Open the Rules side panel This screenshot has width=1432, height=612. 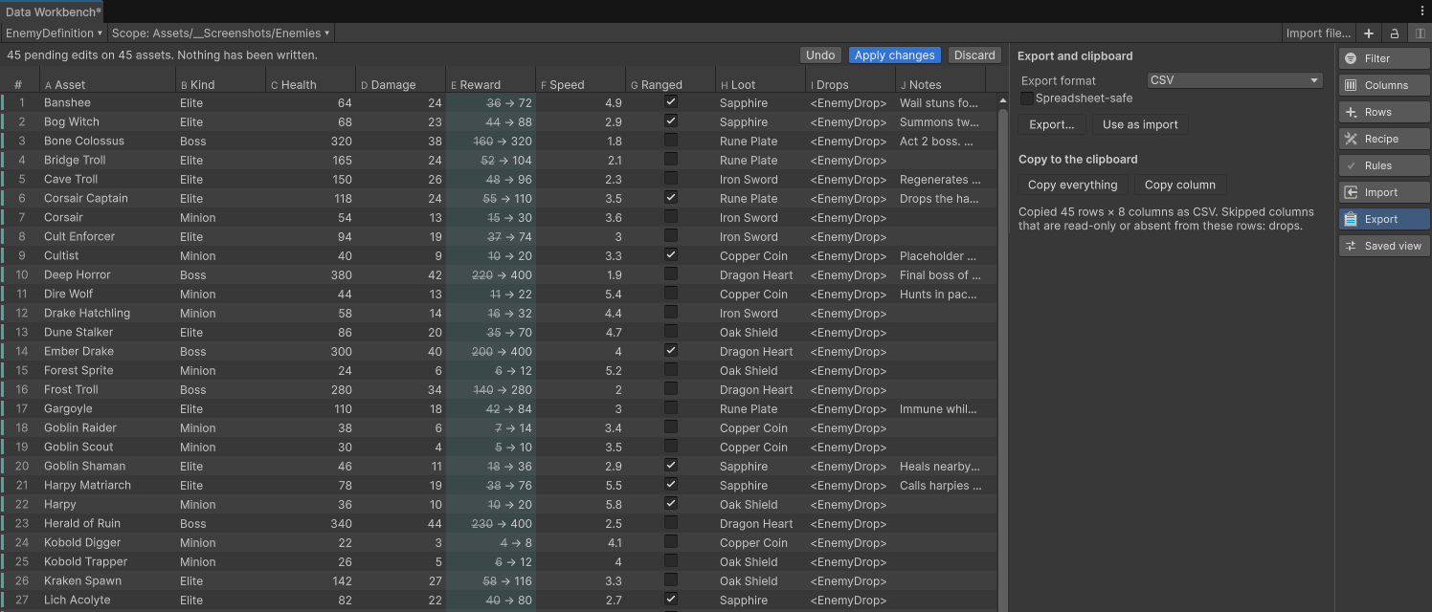click(1384, 165)
